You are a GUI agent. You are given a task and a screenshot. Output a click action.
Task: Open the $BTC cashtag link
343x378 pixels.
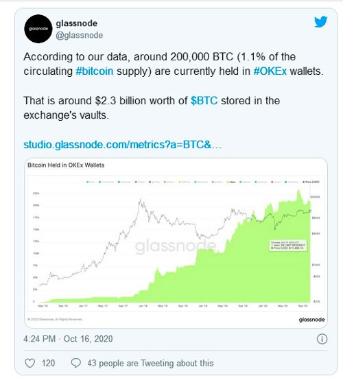point(204,101)
